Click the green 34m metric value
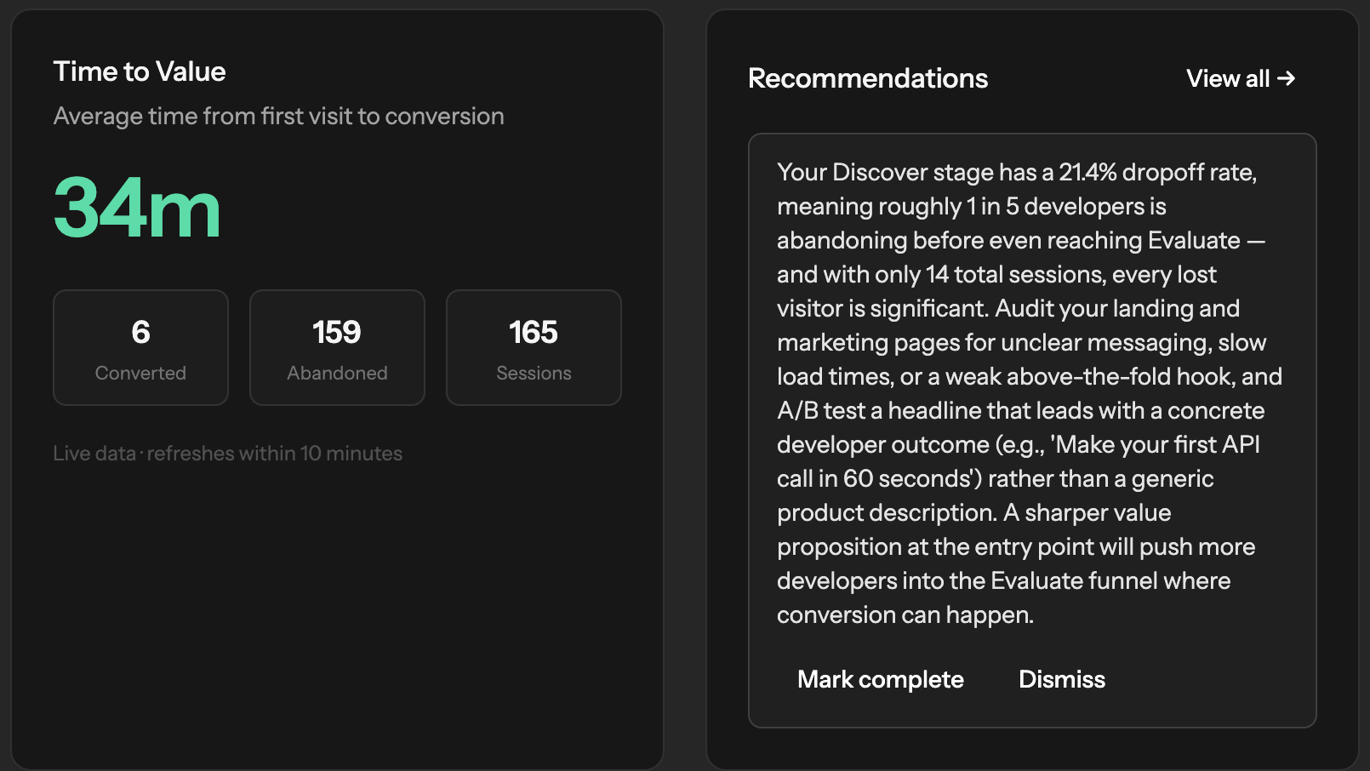Image resolution: width=1370 pixels, height=771 pixels. click(137, 208)
